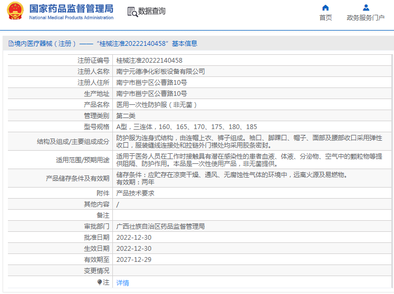Screen dimensions: 394x294
Task: Click the 型号规格 label
Action: [x=97, y=127]
